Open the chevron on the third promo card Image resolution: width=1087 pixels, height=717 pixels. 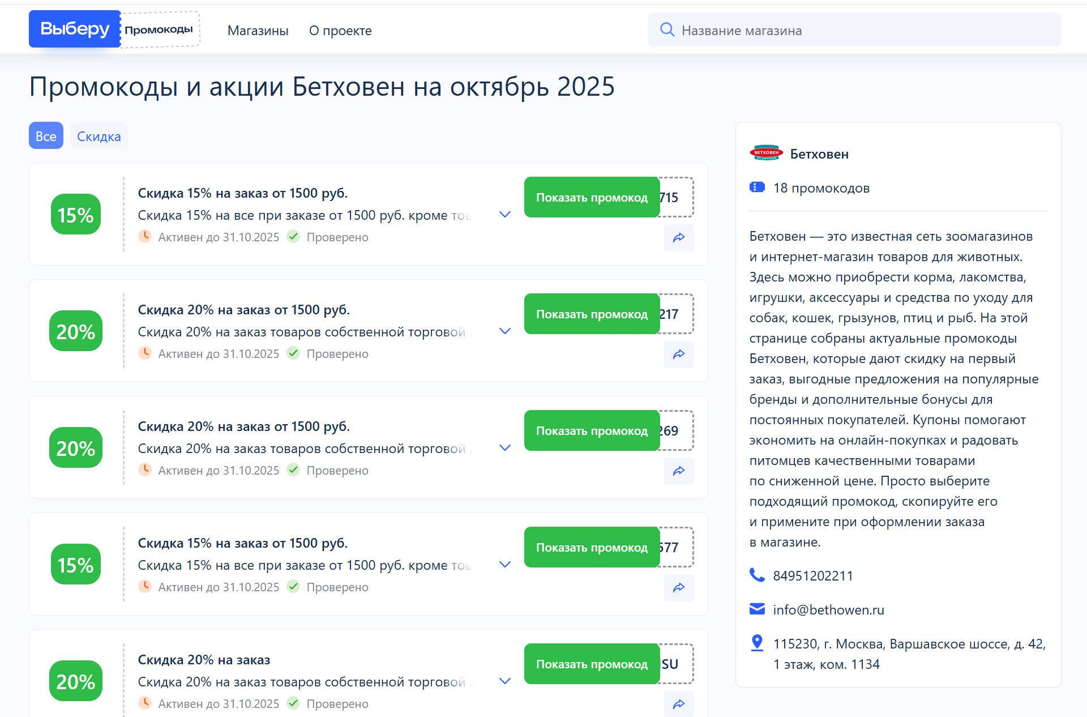(x=504, y=448)
